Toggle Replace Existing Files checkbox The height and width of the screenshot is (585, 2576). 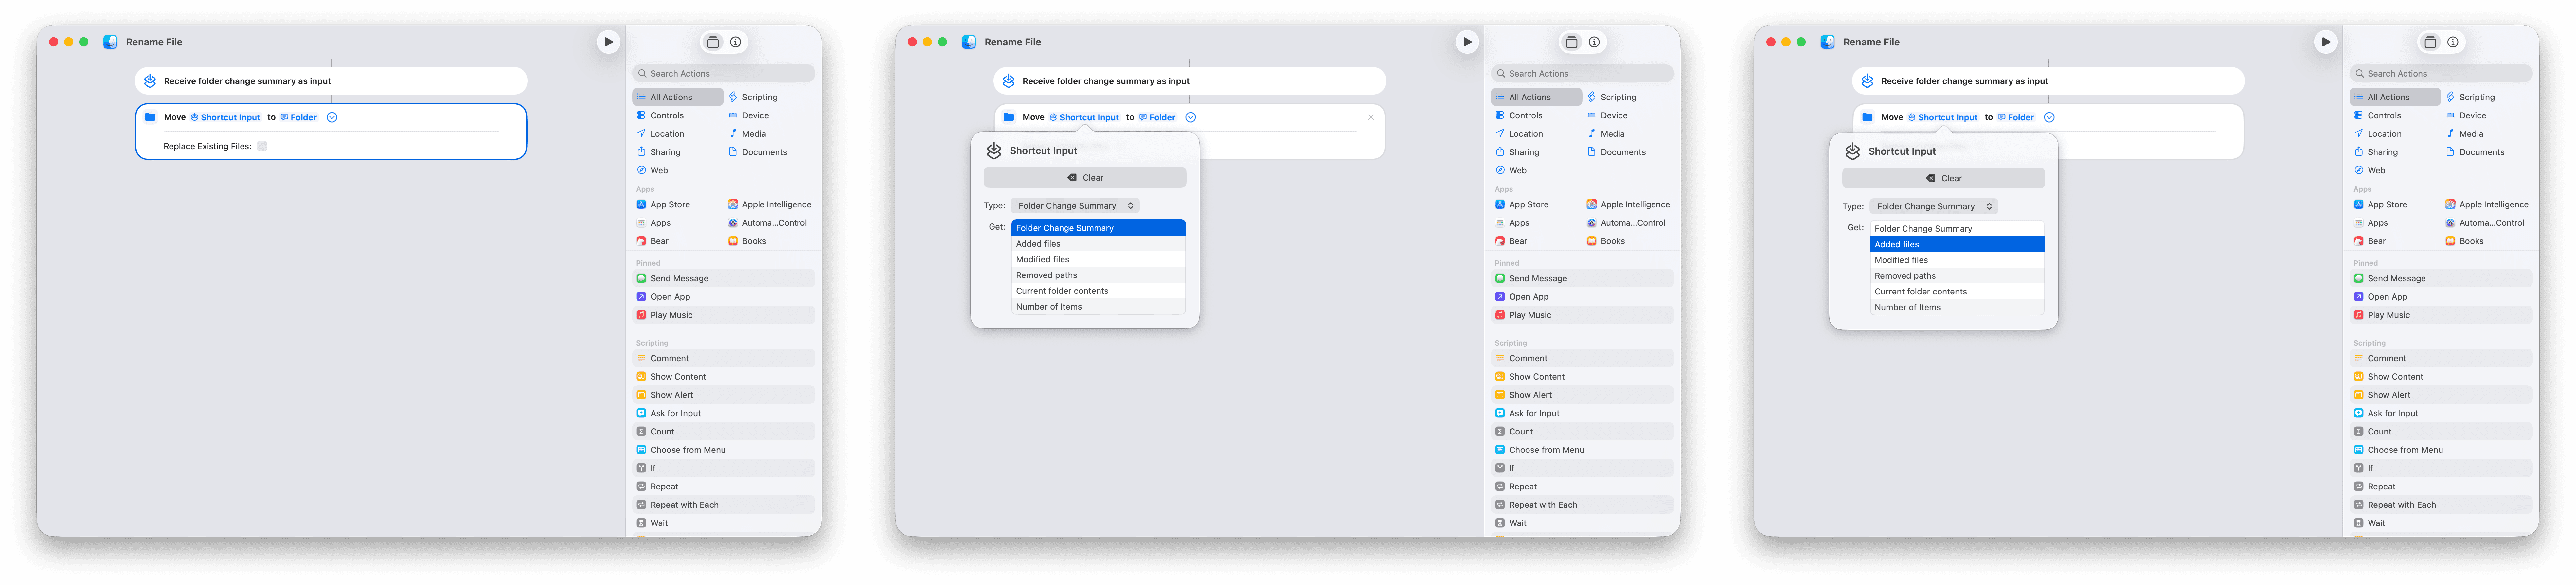pos(262,146)
